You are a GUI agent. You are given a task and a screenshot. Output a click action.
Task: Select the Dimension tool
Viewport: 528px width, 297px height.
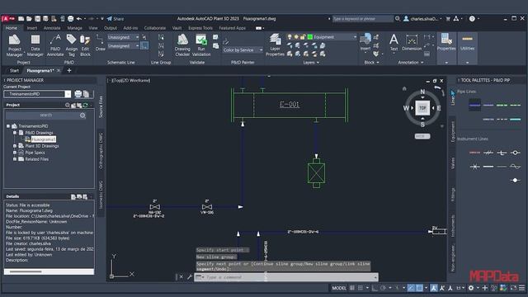[412, 42]
